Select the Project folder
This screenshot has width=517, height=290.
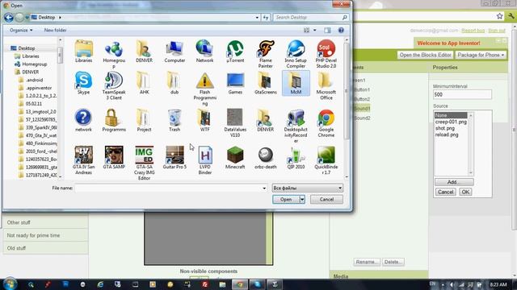coord(144,120)
